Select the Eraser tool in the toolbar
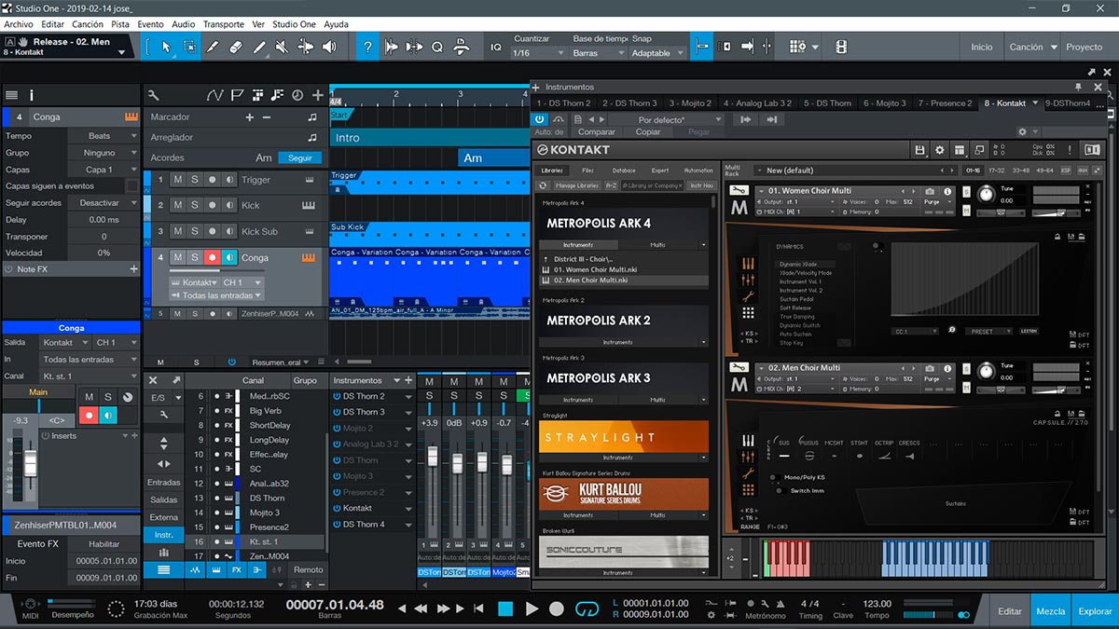Image resolution: width=1119 pixels, height=629 pixels. click(x=236, y=47)
